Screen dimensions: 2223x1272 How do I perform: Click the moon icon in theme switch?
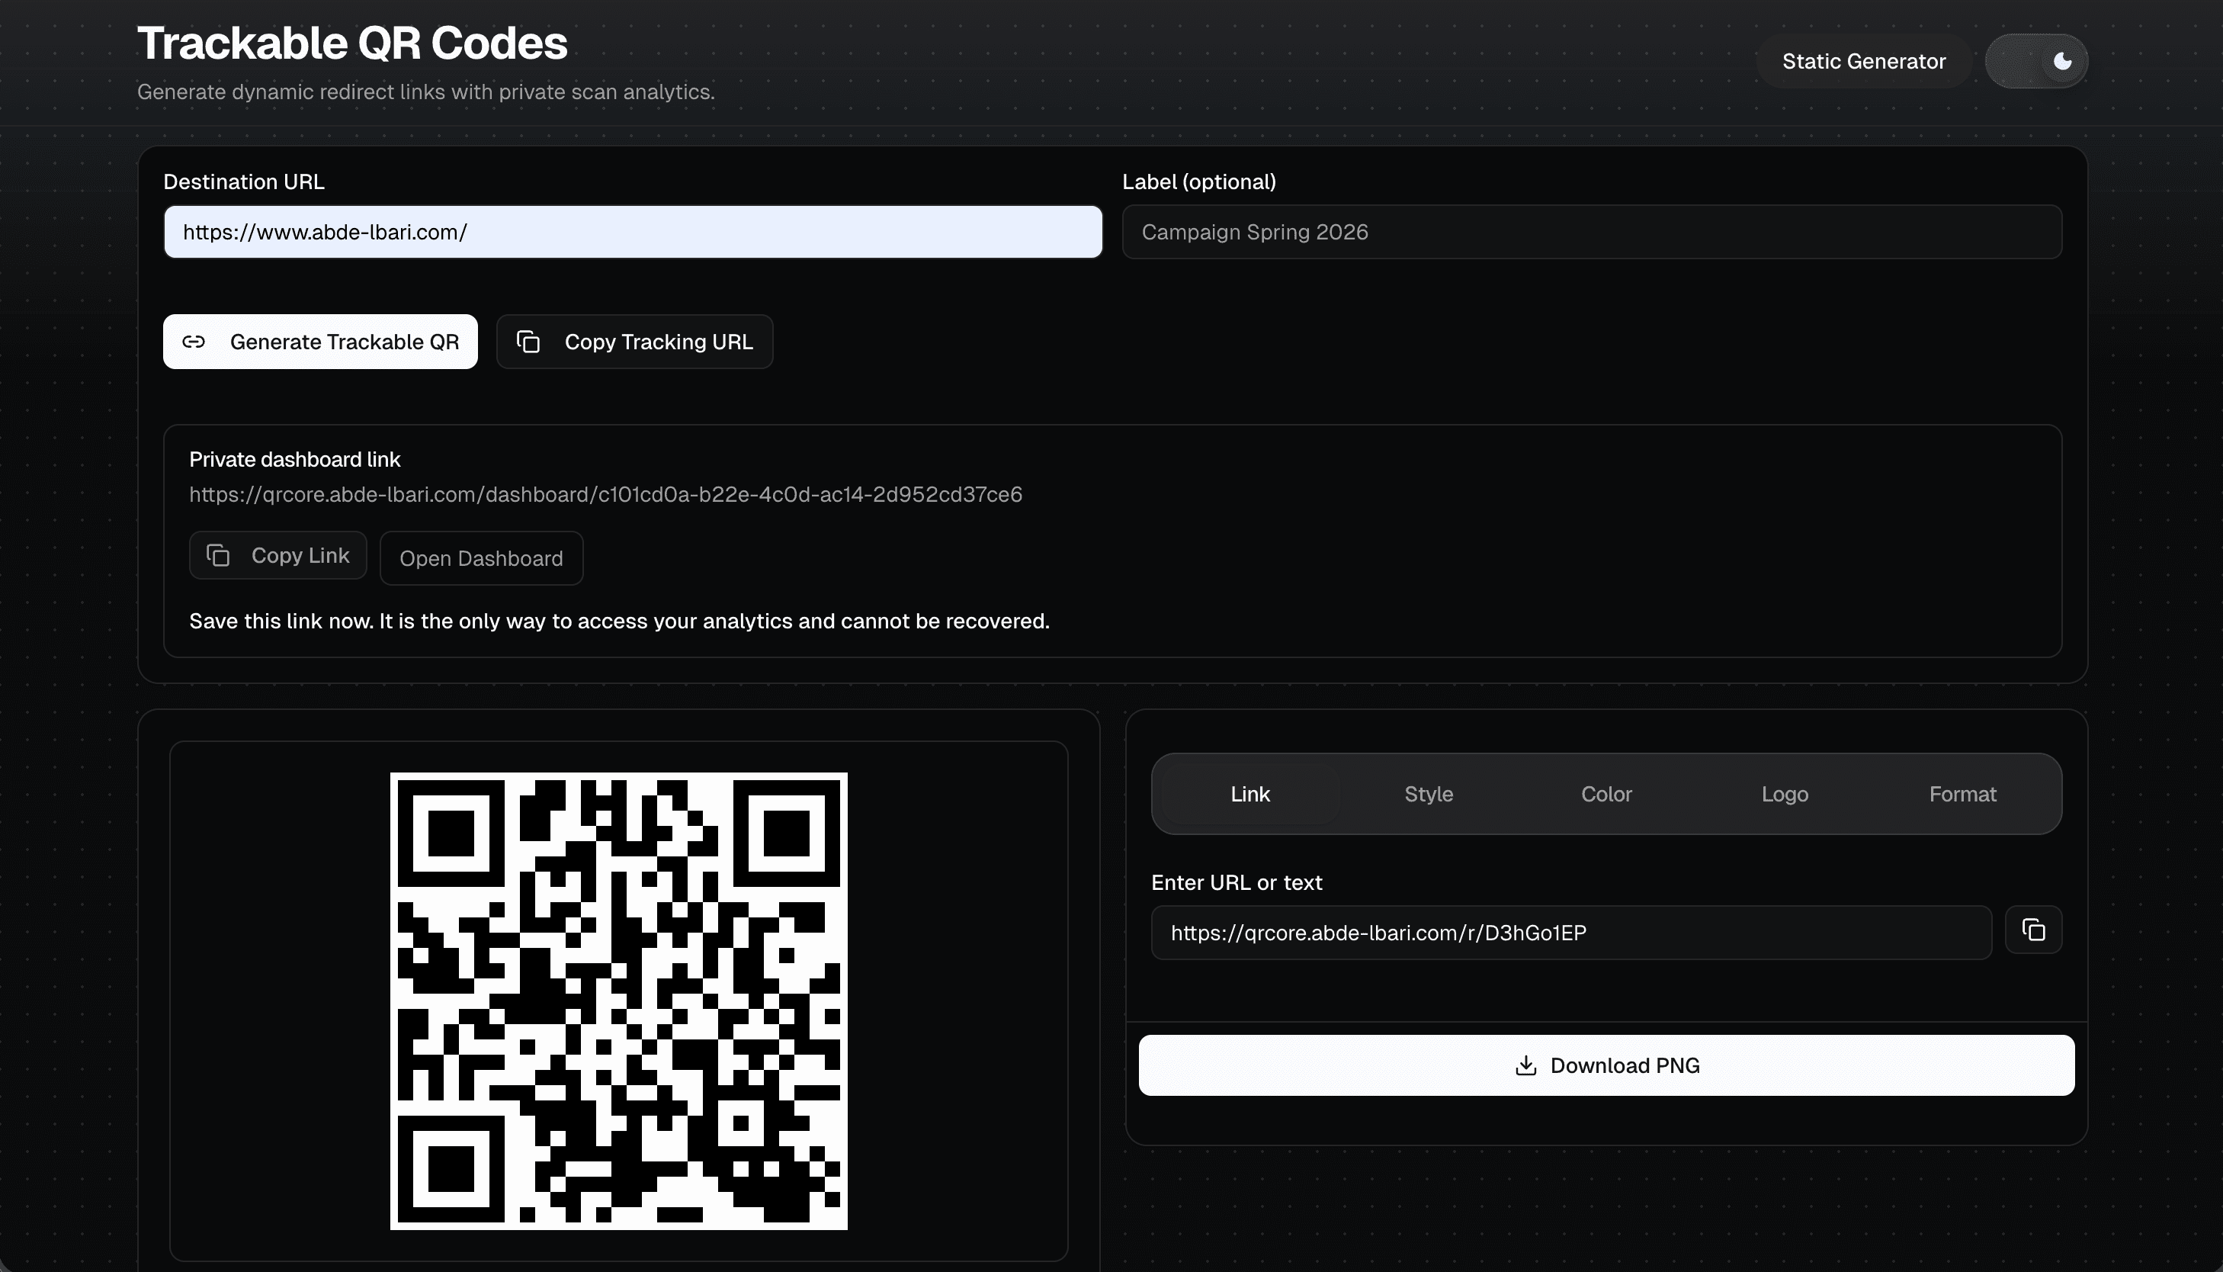2062,61
